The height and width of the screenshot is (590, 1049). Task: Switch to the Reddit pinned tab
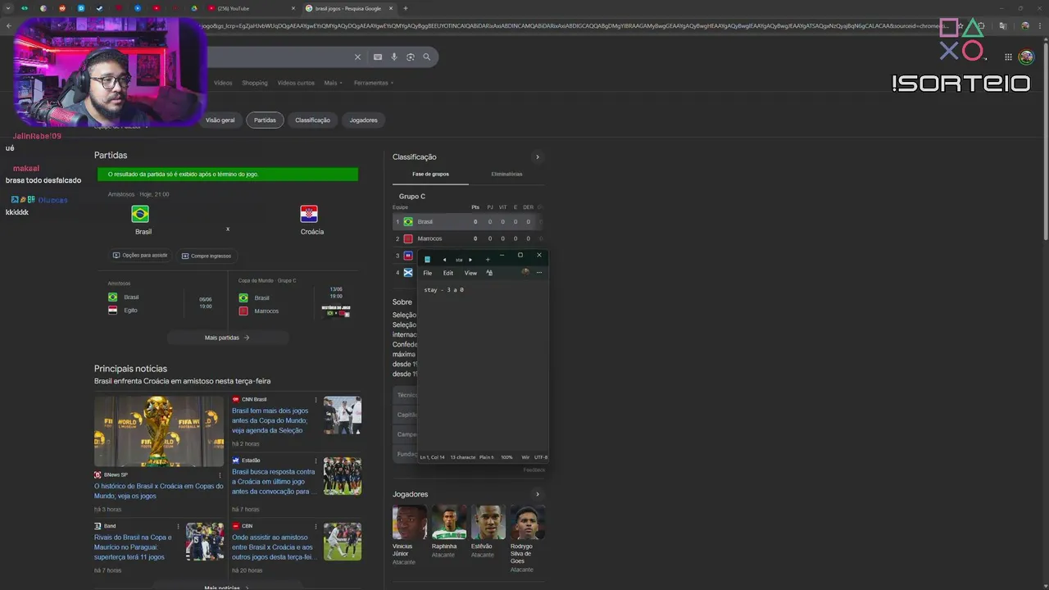tap(61, 8)
